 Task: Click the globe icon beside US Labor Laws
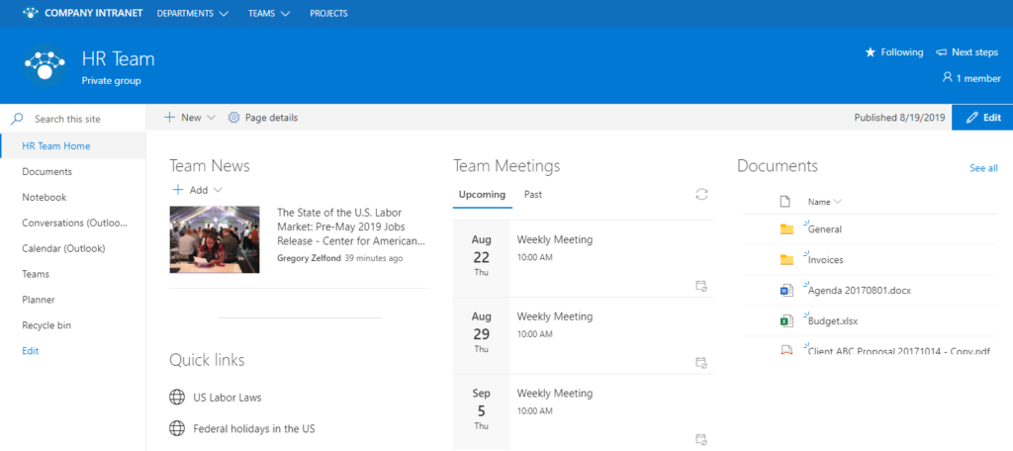click(177, 398)
